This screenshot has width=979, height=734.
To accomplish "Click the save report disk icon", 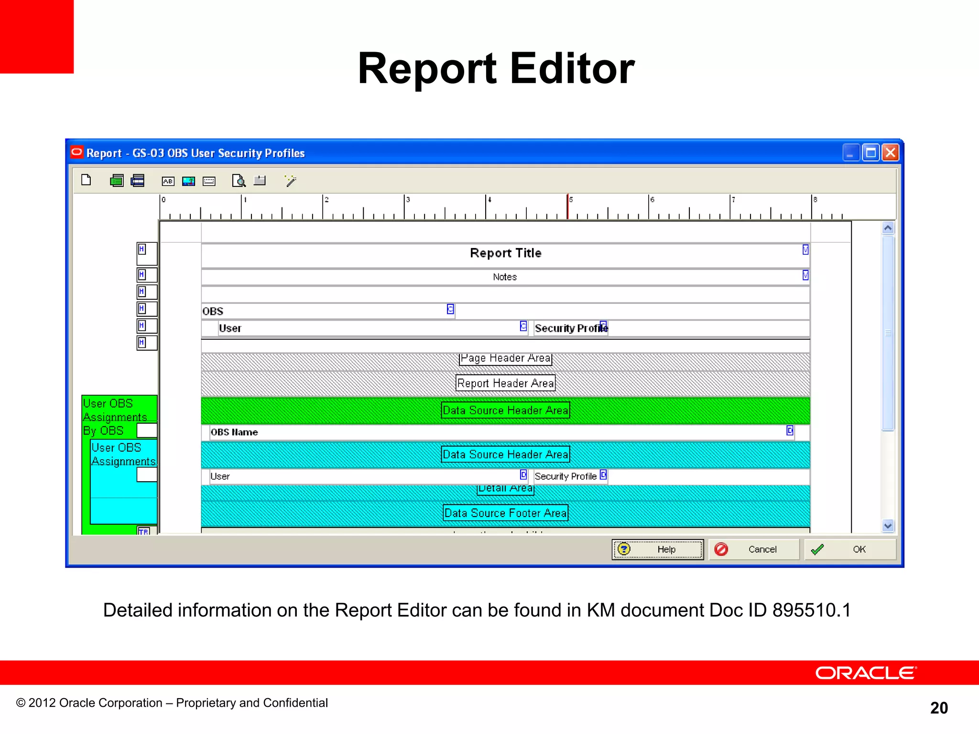I will [x=260, y=180].
